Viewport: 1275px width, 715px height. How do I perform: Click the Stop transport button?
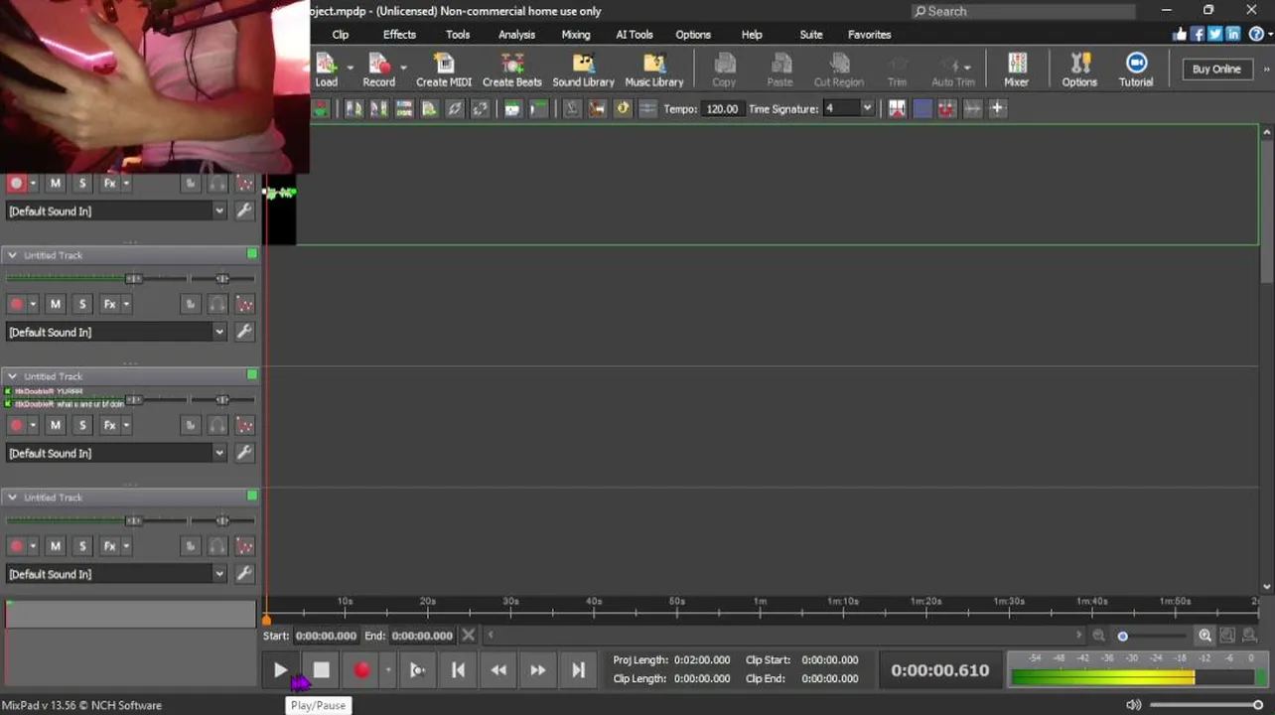(x=321, y=670)
